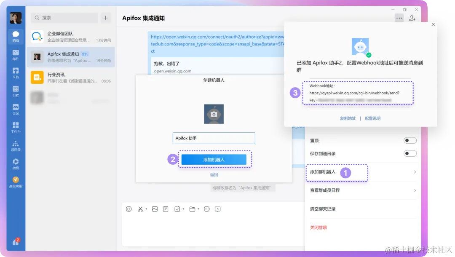
Task: Expand the screenshot tool dropdown arrow
Action: pos(146,209)
